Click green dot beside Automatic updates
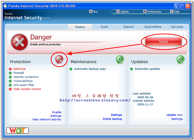Image resolution: width=194 pixels, height=140 pixels. [x=131, y=69]
